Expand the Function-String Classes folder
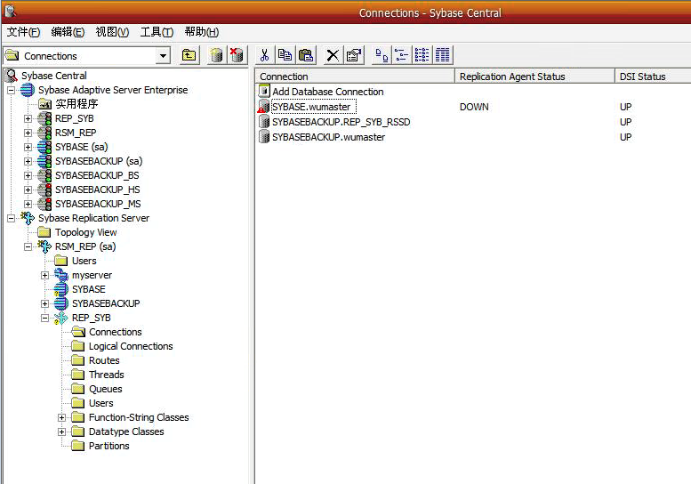 click(62, 417)
